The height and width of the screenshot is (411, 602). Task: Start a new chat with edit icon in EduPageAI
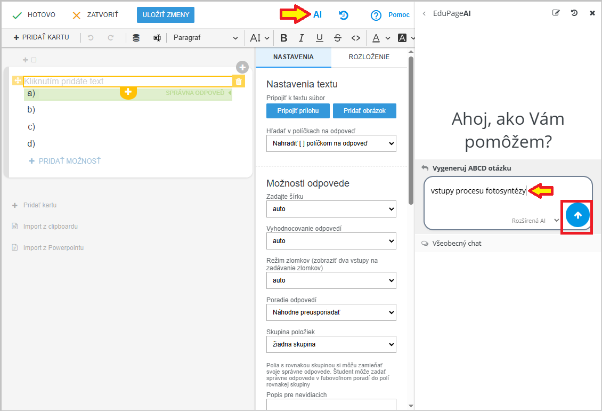(x=556, y=13)
